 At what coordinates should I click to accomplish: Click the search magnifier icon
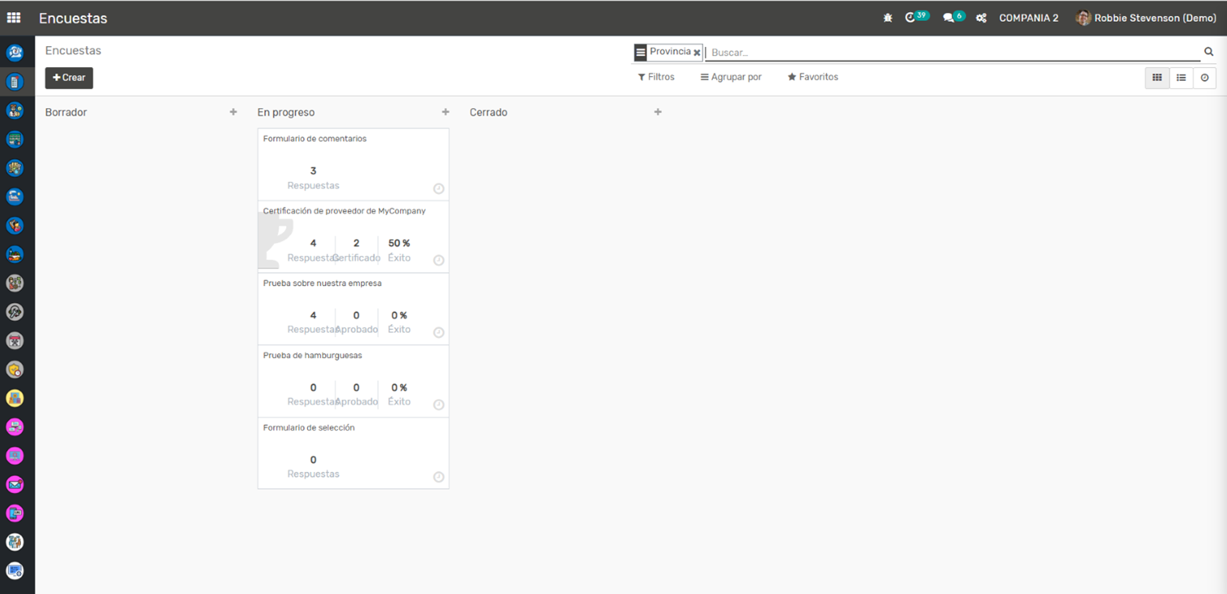point(1208,52)
